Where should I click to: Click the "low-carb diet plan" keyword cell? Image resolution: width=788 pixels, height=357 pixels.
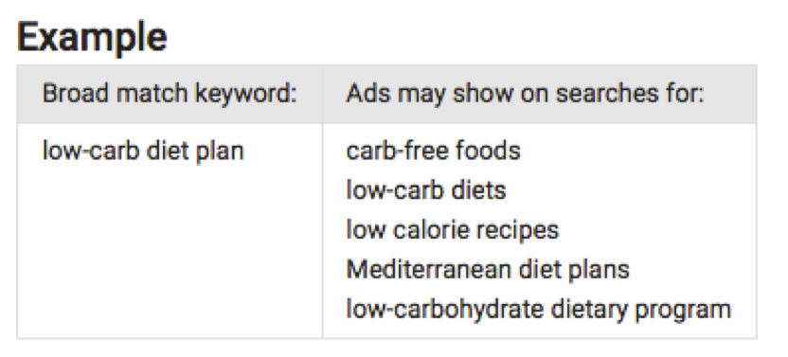coord(143,151)
